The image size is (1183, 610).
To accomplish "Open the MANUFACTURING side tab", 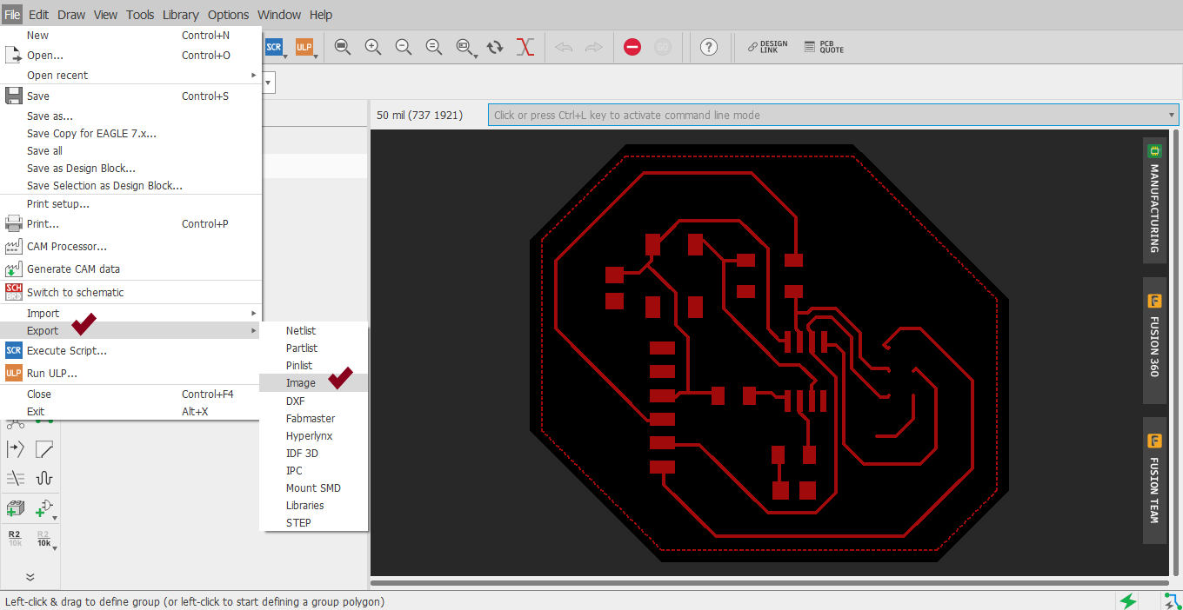I will pos(1154,200).
